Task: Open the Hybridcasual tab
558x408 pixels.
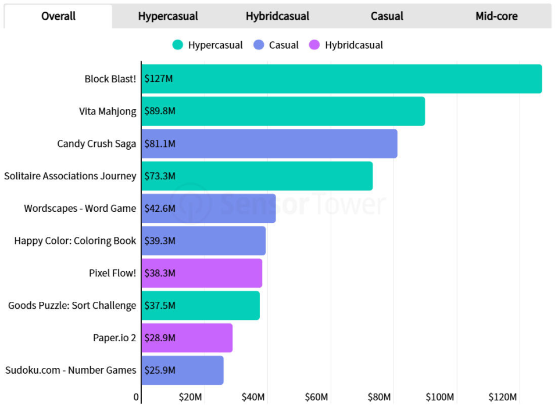Action: pyautogui.click(x=277, y=16)
